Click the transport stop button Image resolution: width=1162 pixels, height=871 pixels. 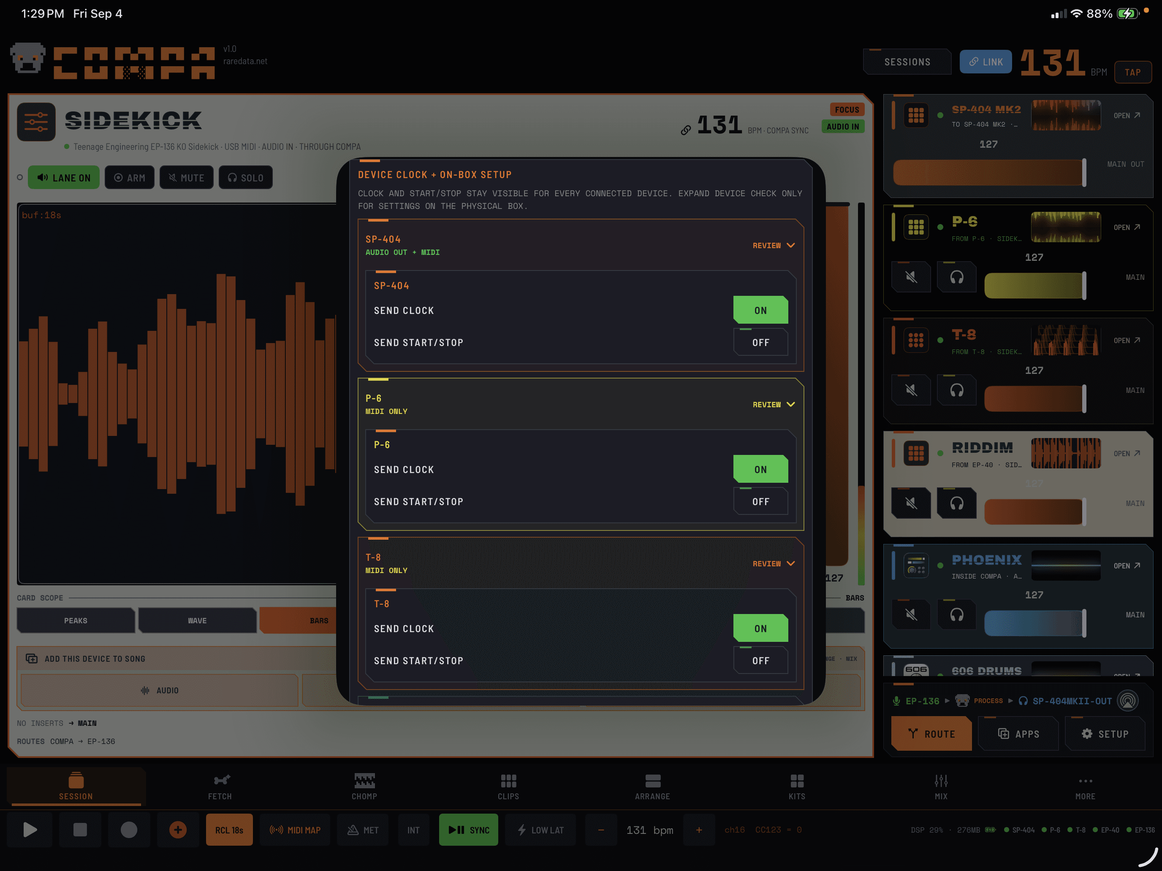click(80, 830)
